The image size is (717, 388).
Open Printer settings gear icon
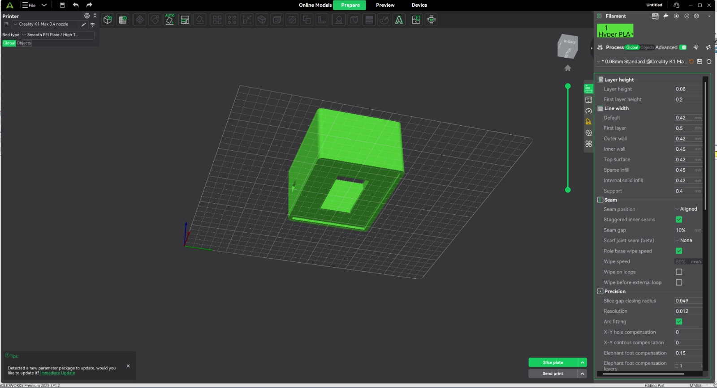coord(87,16)
